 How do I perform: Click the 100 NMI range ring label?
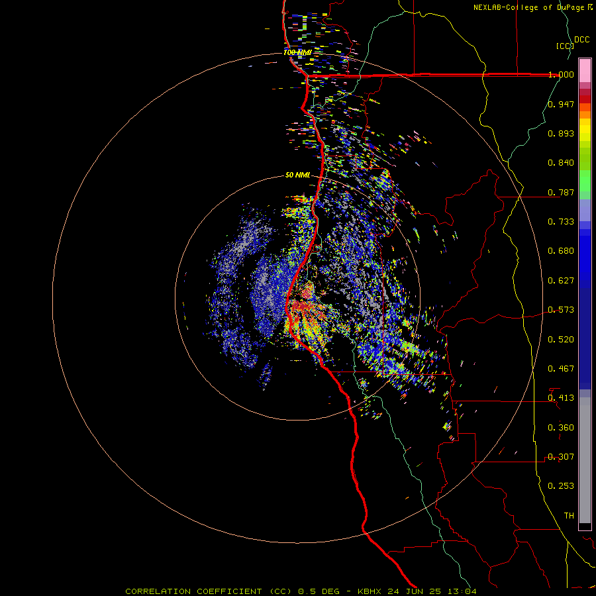(x=297, y=52)
